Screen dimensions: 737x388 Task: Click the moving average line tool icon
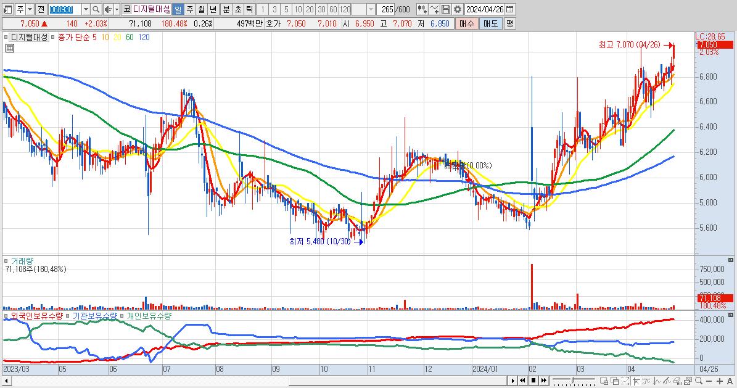[647, 381]
